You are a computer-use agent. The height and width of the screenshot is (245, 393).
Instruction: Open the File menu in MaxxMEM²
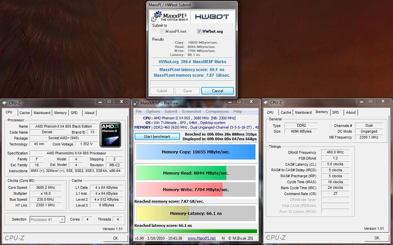[139, 111]
